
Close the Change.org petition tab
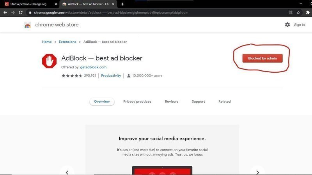click(x=55, y=4)
